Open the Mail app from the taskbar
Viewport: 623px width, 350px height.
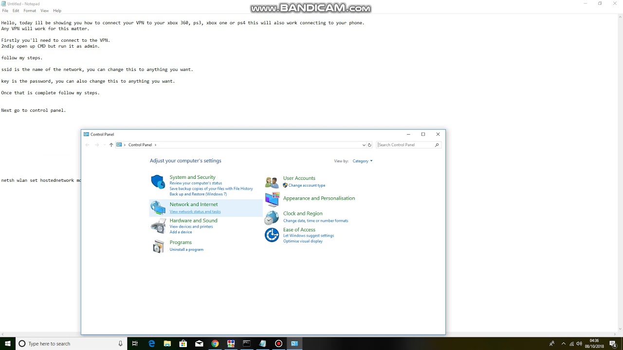[x=199, y=344]
